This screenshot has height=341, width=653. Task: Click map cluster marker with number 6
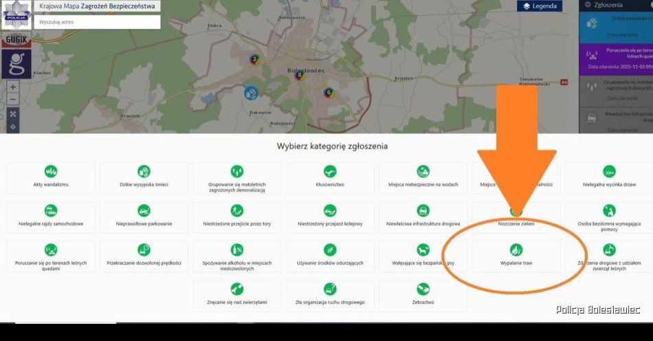[x=329, y=92]
